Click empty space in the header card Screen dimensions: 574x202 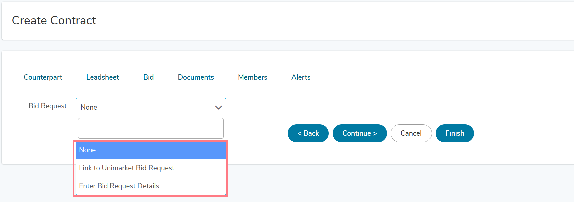(334, 20)
